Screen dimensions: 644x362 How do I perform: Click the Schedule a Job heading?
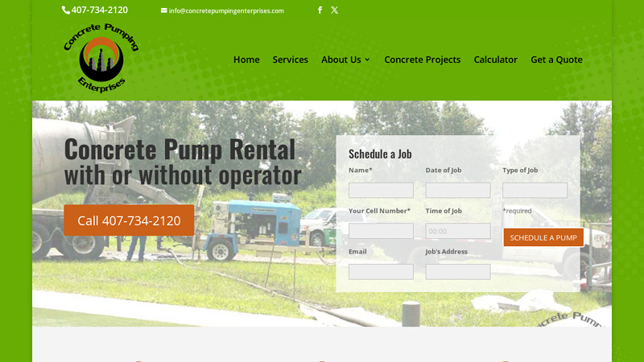(x=380, y=154)
